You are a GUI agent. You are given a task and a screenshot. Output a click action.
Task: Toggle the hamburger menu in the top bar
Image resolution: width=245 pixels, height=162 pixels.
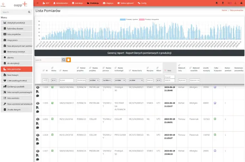coord(38,3)
